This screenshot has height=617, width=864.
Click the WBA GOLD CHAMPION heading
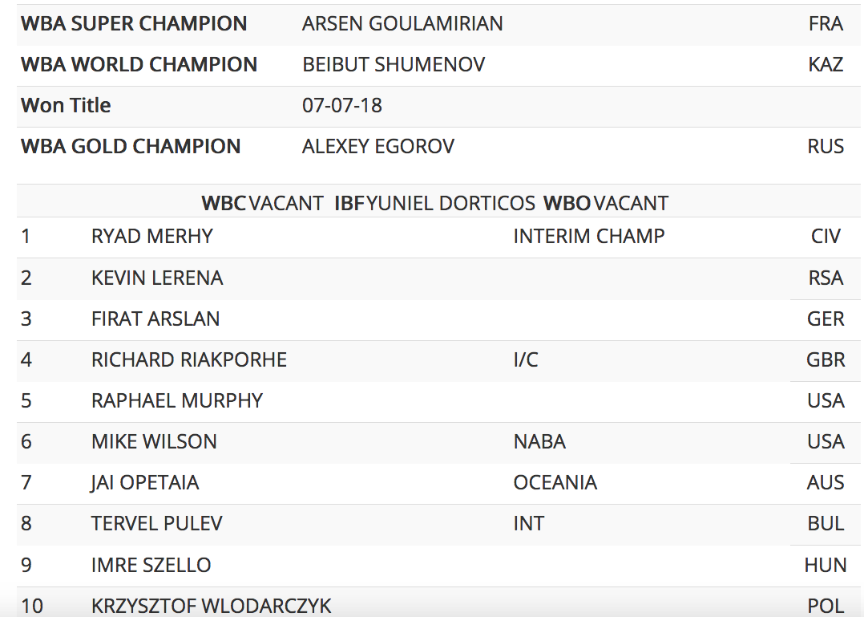point(131,147)
